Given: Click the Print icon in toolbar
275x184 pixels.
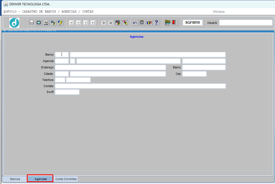Looking at the screenshot, I should [x=46, y=23].
